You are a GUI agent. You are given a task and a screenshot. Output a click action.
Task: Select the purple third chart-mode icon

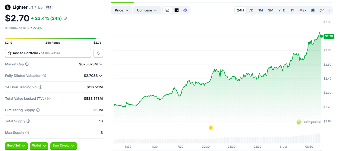click(x=185, y=10)
